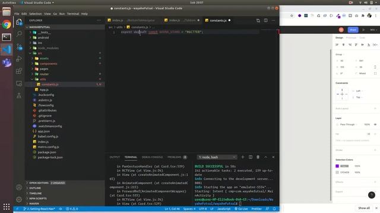Switch to the PROBLEMS panel tab

(x=174, y=157)
